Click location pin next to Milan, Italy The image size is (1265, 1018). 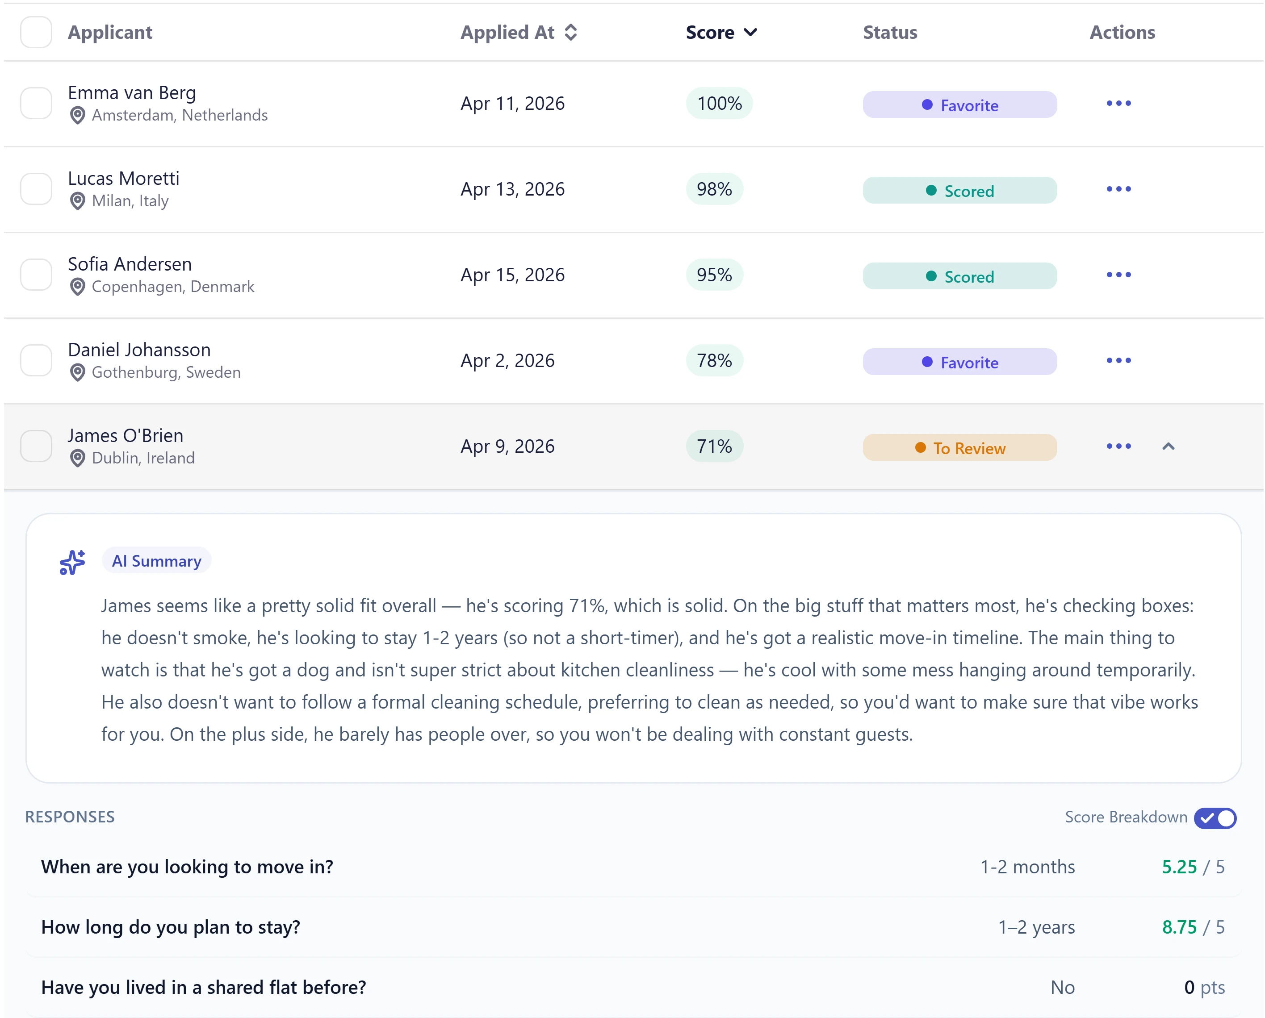click(x=77, y=201)
